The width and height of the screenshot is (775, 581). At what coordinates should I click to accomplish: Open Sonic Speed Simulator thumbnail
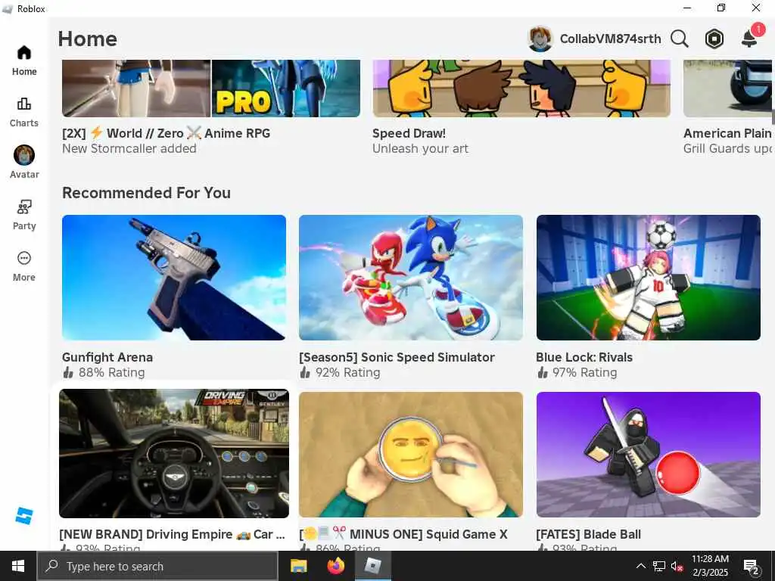[x=411, y=277]
